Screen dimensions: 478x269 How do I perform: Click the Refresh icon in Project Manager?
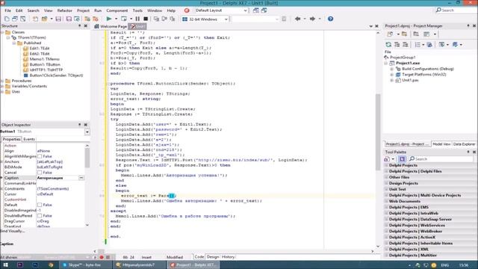pos(388,45)
